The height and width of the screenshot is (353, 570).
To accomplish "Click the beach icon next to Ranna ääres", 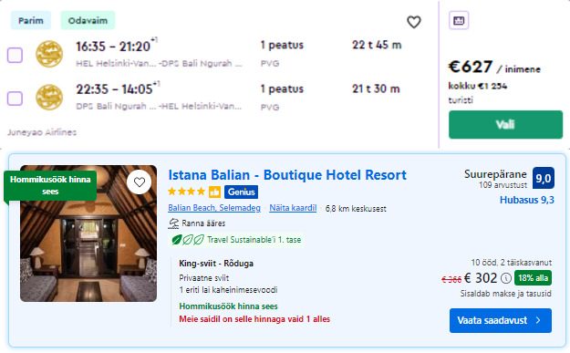I will coord(173,223).
